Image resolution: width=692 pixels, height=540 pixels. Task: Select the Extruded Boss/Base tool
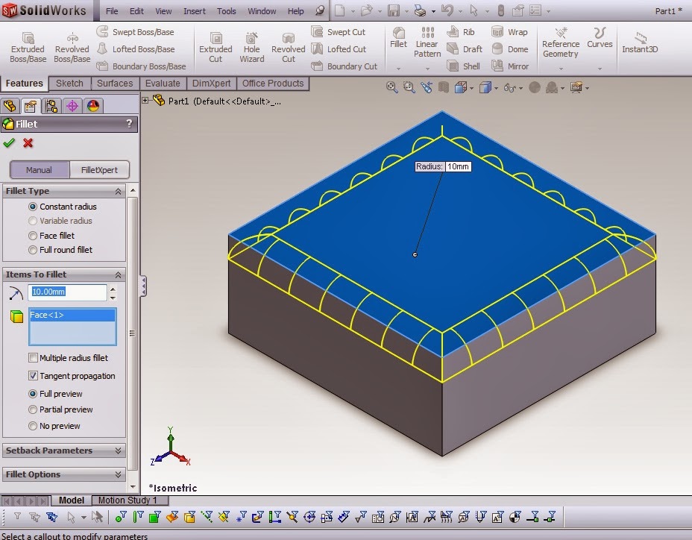pyautogui.click(x=27, y=46)
